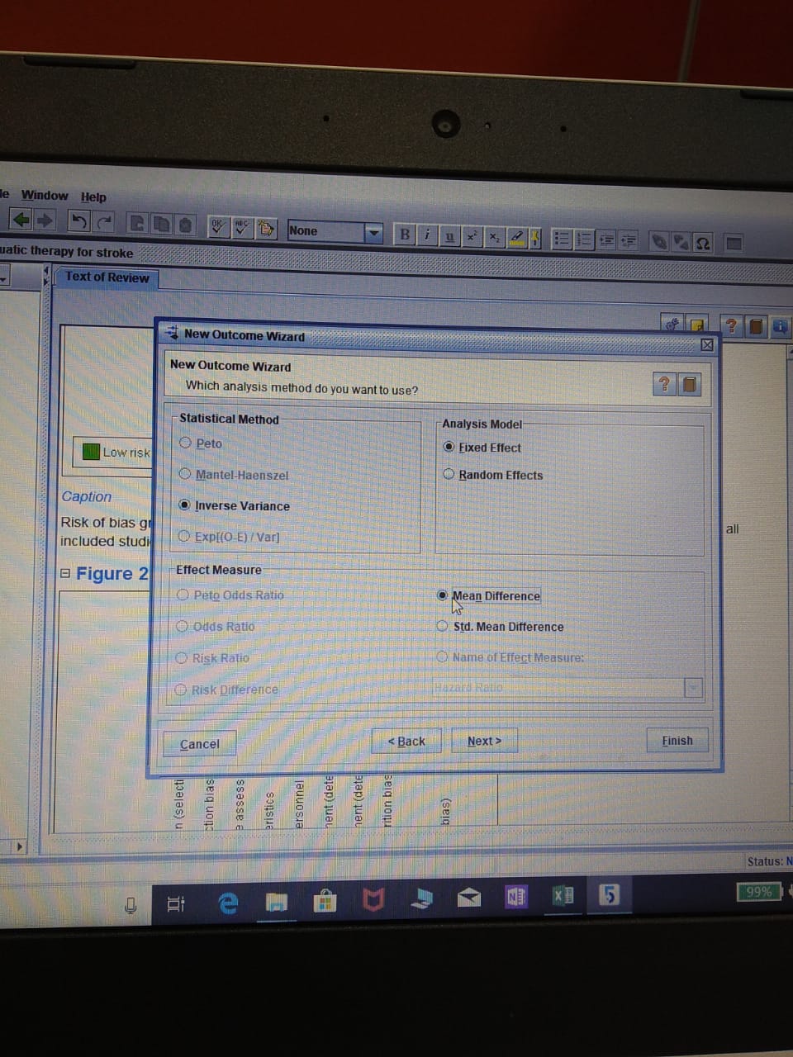Viewport: 793px width, 1057px height.
Task: Insert special character with Omega icon
Action: [703, 244]
